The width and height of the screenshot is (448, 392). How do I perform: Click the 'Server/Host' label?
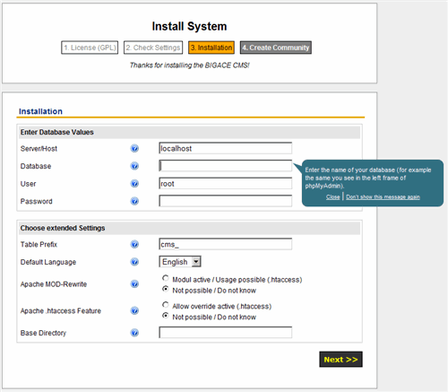coord(39,149)
